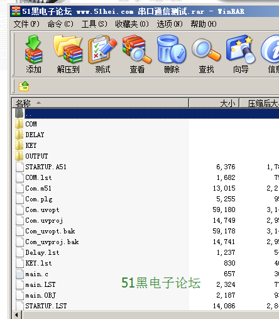Click the up-one-level folder icon
The width and height of the screenshot is (279, 319).
point(24,86)
